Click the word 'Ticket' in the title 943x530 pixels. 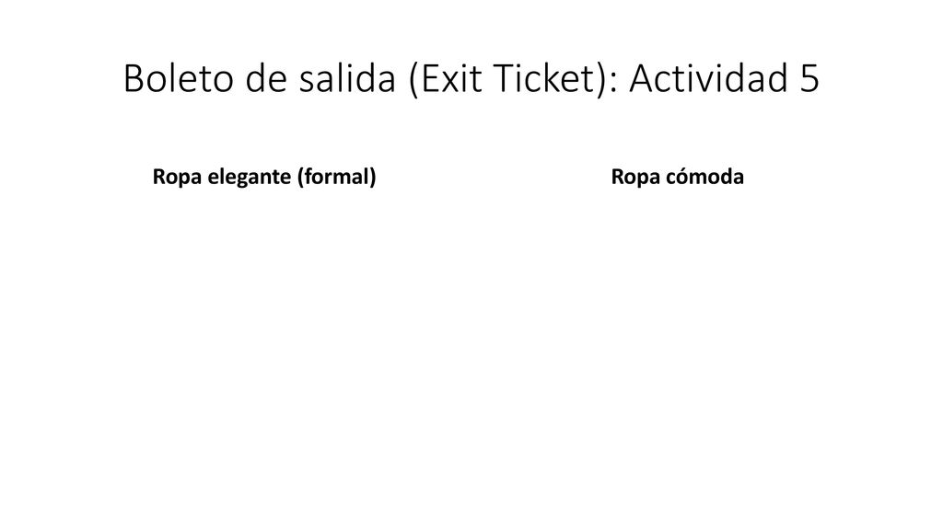tap(544, 79)
